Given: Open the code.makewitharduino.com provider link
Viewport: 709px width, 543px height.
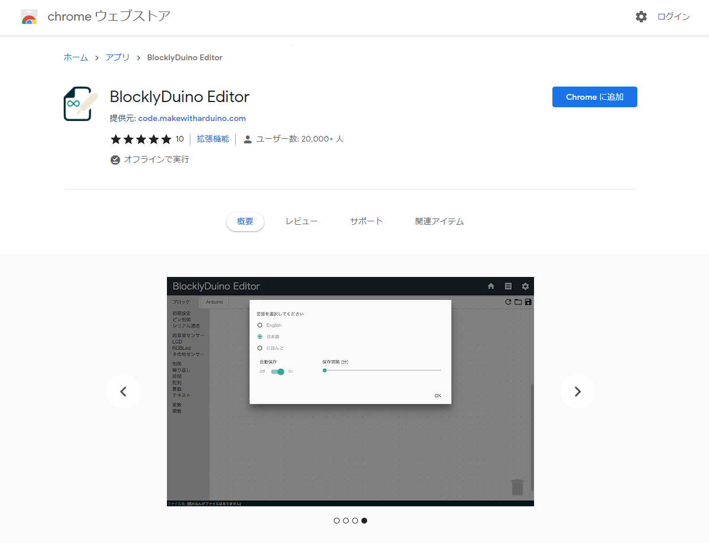Looking at the screenshot, I should [192, 118].
